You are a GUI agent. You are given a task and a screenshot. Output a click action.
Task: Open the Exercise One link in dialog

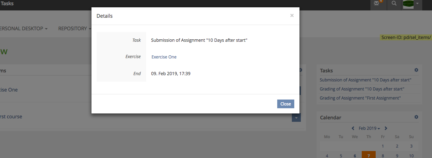point(164,57)
